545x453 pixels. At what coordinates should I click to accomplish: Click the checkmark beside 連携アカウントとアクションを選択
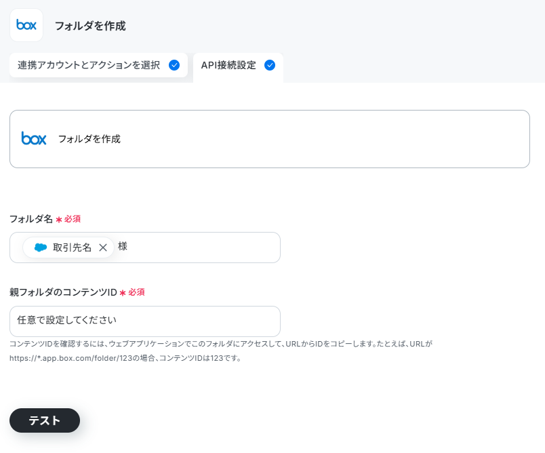[174, 65]
